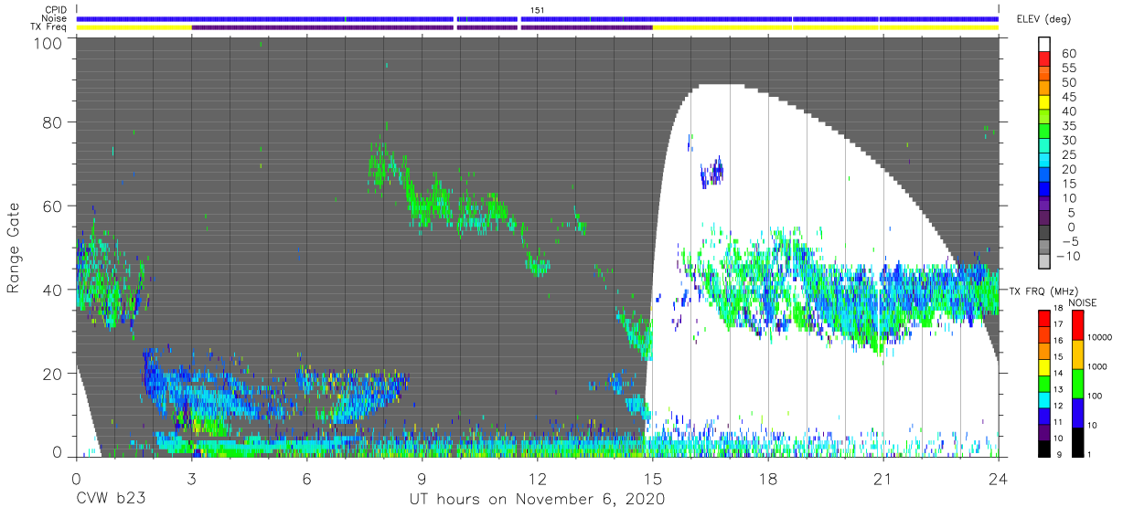1123x518 pixels.
Task: Click the CVW b23 radar beam label
Action: coord(109,500)
